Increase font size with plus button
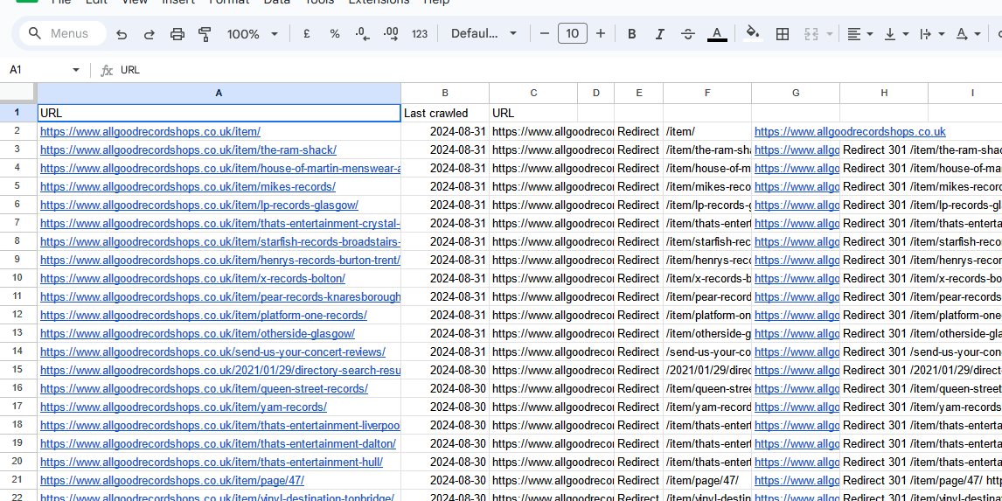This screenshot has height=501, width=1002. coord(600,34)
